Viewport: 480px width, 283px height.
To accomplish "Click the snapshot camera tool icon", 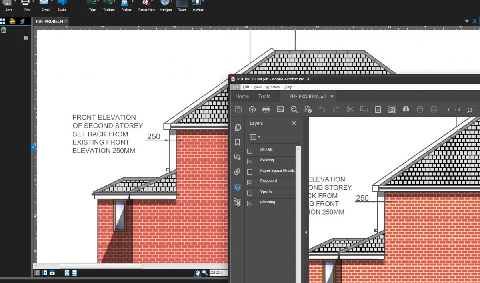I will (x=392, y=109).
